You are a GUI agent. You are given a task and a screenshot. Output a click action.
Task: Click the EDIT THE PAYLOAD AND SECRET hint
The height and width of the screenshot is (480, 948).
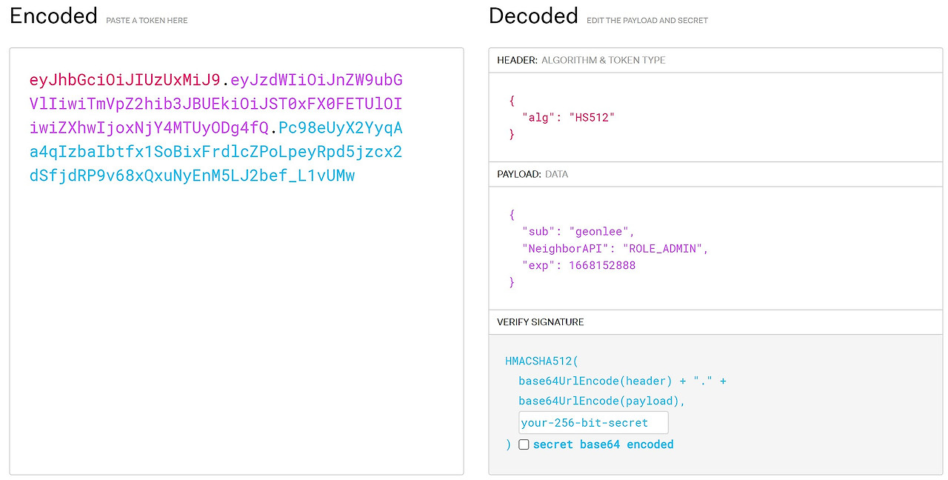647,21
